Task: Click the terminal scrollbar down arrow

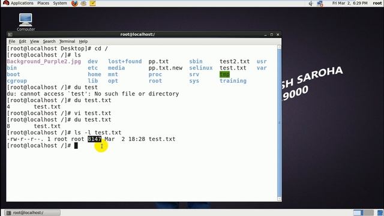Action: tap(279, 199)
